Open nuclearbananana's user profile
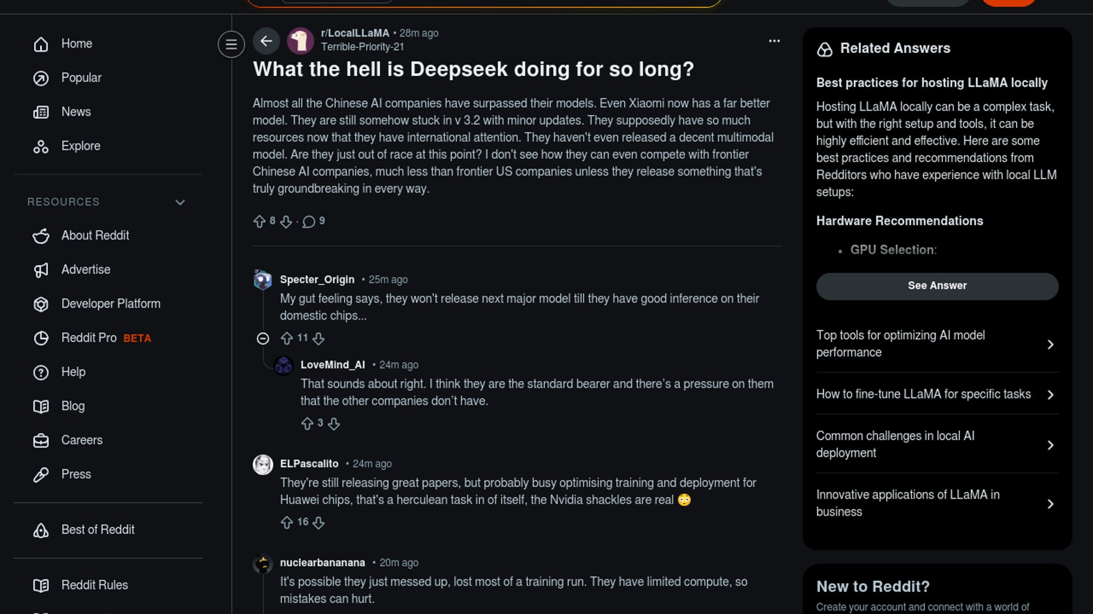The image size is (1093, 614). 322,563
